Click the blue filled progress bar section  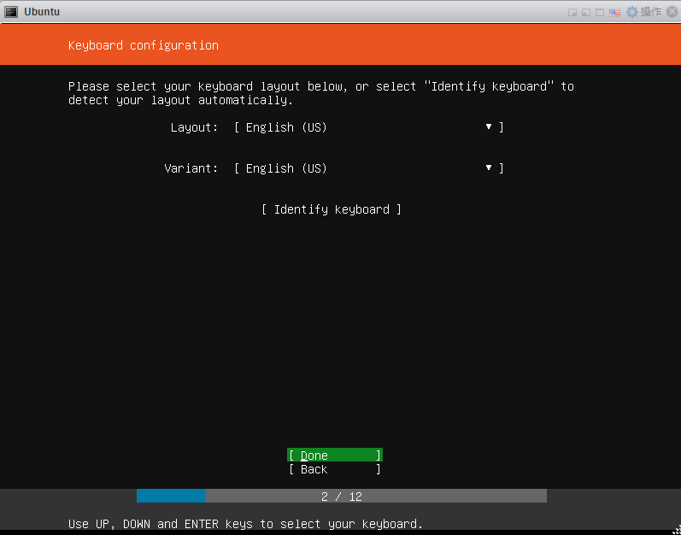coord(170,496)
